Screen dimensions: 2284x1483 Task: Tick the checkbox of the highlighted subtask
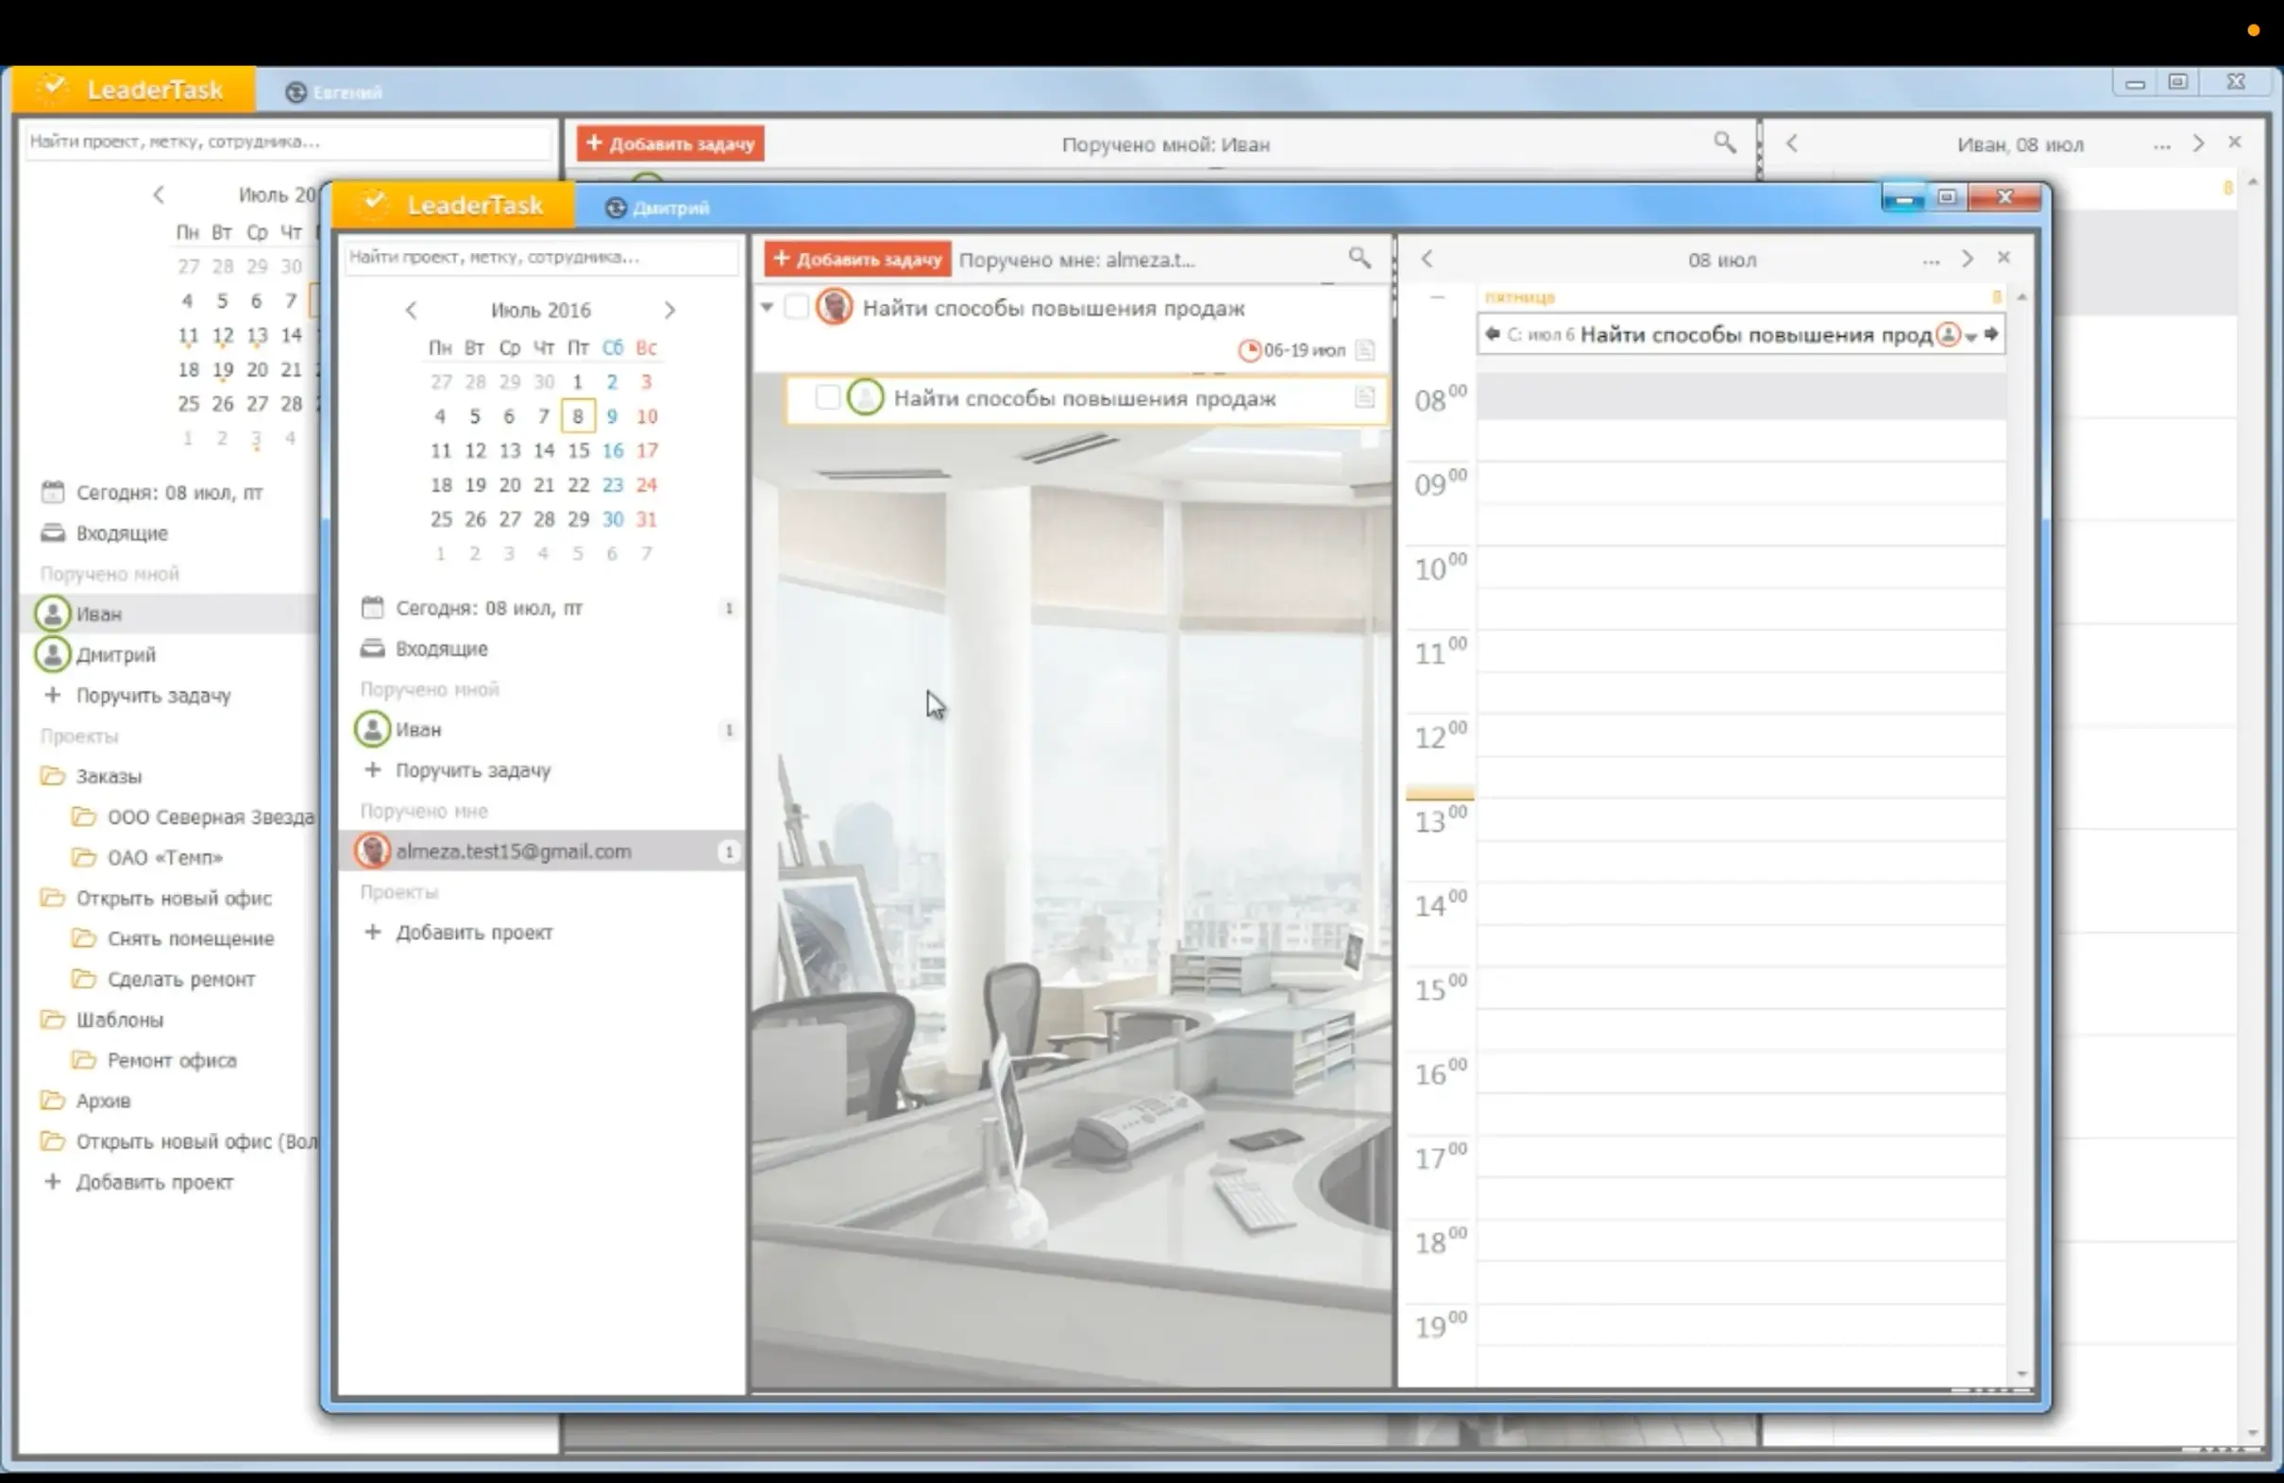point(826,397)
